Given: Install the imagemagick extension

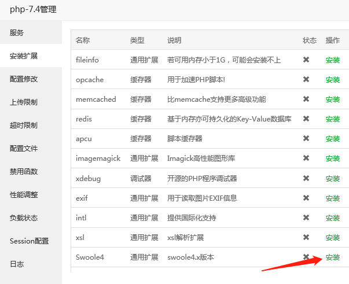Looking at the screenshot, I should pos(333,158).
